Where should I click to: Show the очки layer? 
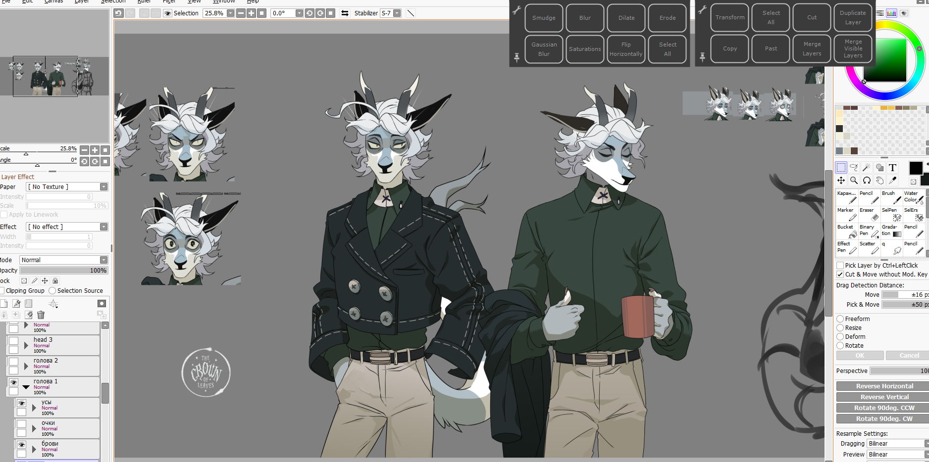[22, 424]
